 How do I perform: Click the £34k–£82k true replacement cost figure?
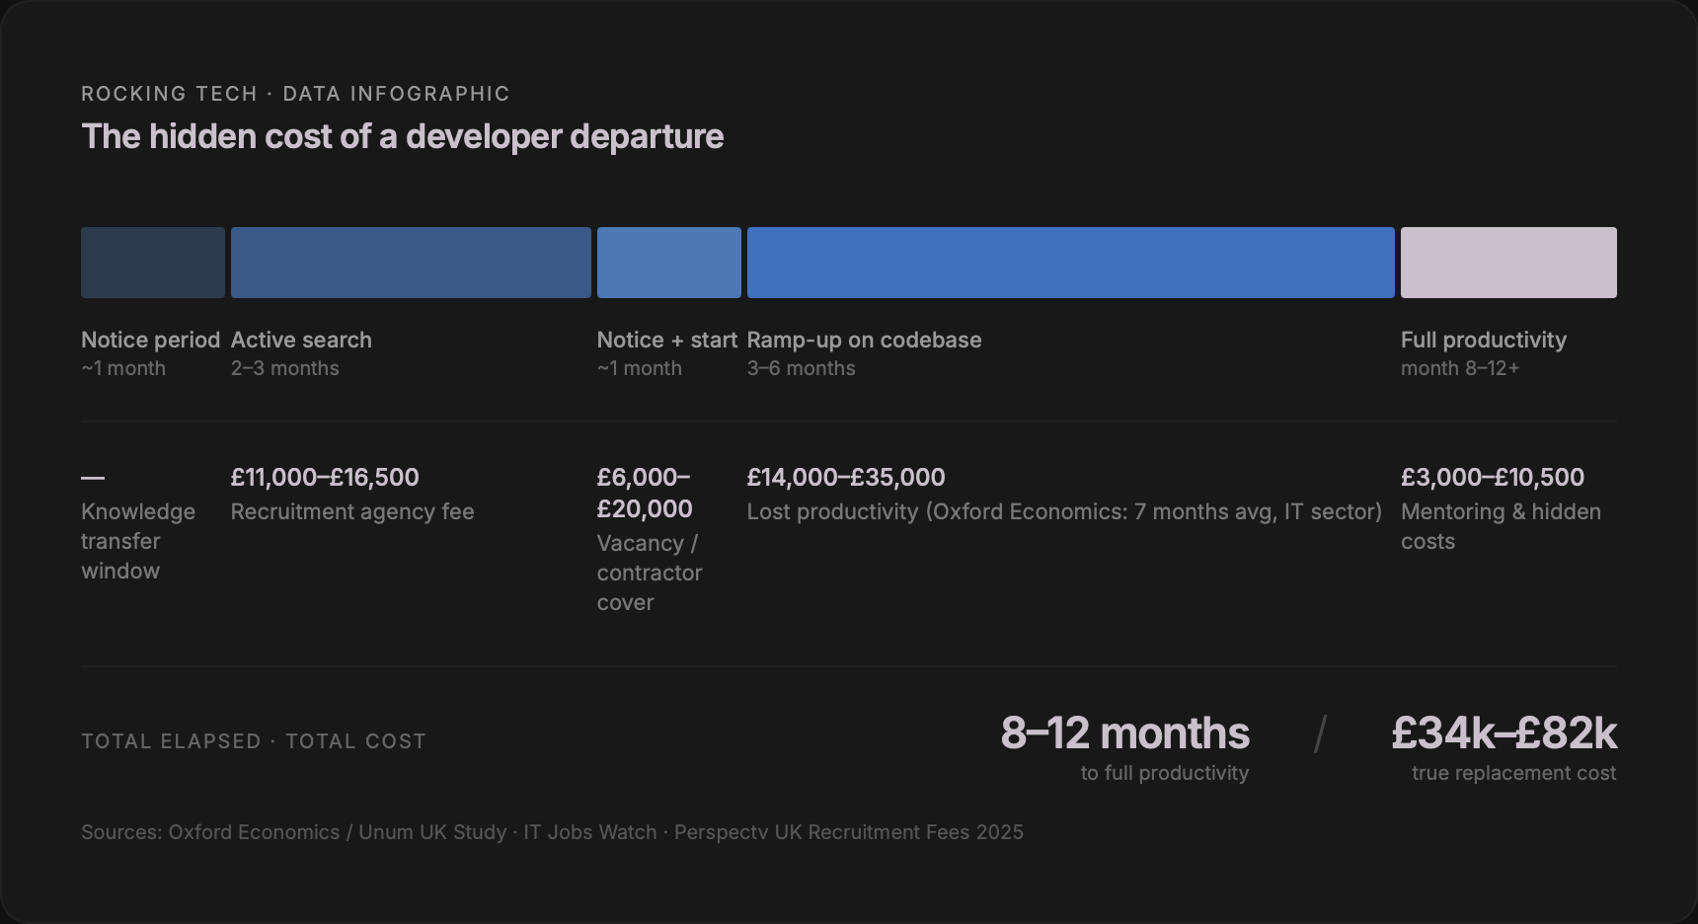pyautogui.click(x=1505, y=733)
